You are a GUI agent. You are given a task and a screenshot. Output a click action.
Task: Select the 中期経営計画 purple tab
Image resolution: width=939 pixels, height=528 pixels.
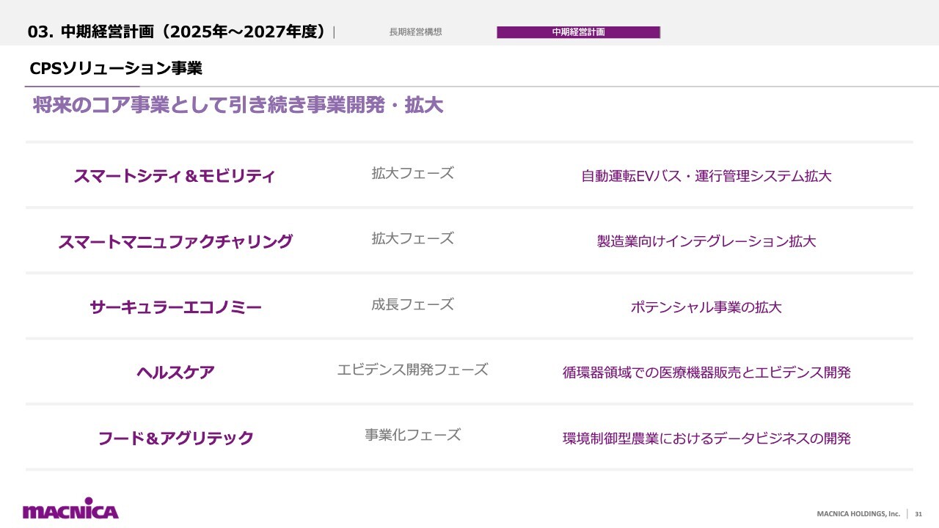pyautogui.click(x=578, y=32)
